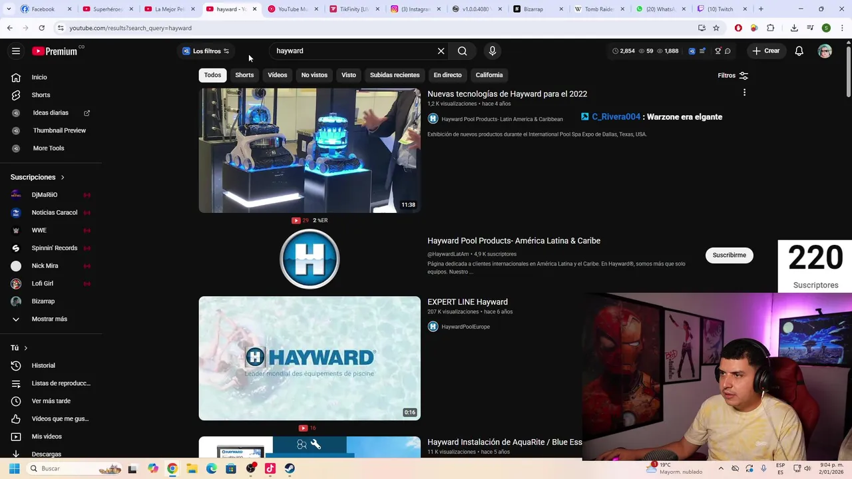Select the California filter chip
Viewport: 852px width, 479px height.
click(489, 75)
